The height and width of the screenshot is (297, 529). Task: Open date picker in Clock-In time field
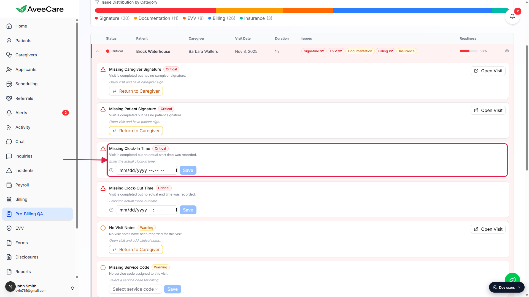coord(176,170)
